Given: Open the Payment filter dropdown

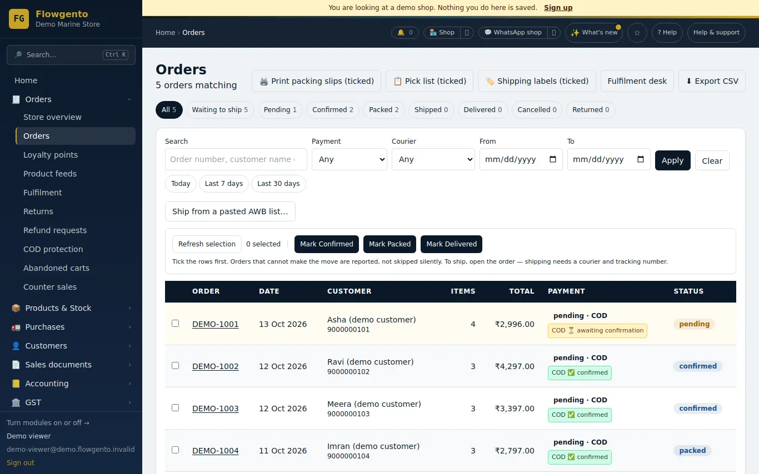Looking at the screenshot, I should point(349,159).
